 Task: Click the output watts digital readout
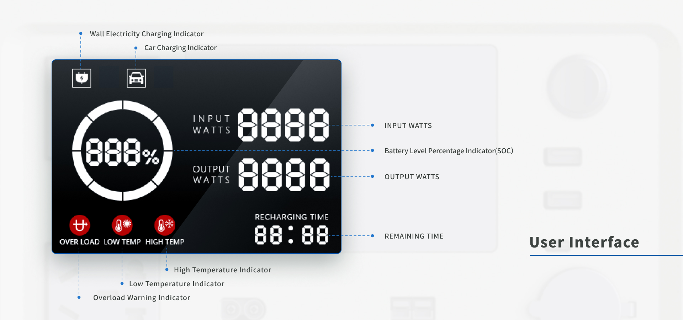click(284, 175)
